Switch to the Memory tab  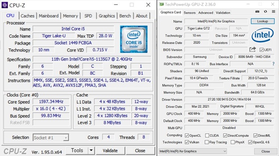71,16
